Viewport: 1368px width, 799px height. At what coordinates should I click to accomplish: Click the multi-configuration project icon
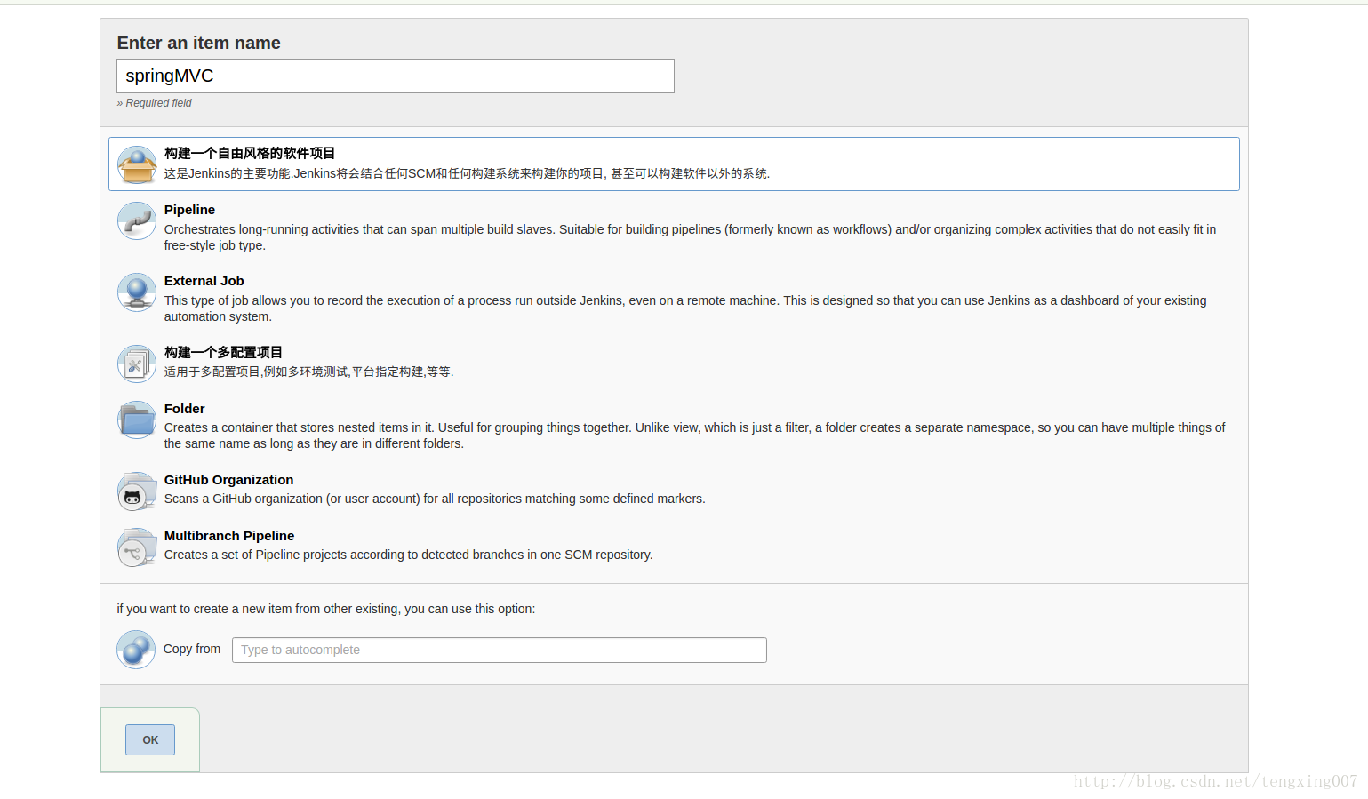tap(137, 364)
